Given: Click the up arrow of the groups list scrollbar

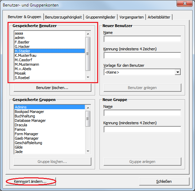Looking at the screenshot, I should pos(88,108).
